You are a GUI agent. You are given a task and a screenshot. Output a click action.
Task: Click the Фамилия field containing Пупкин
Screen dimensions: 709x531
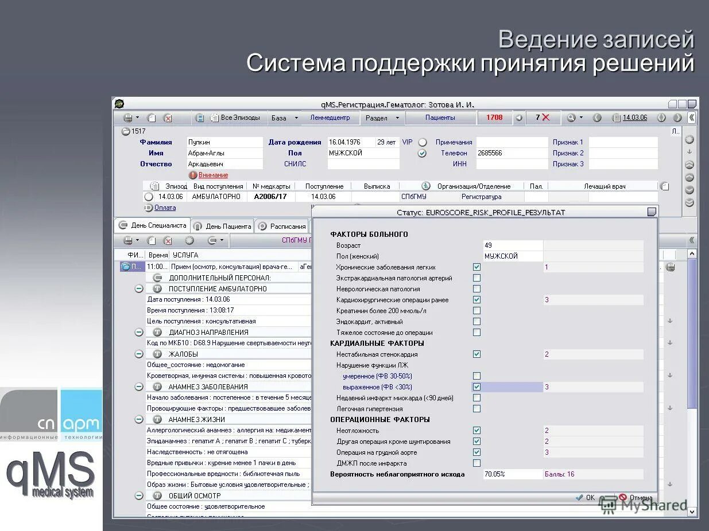224,142
